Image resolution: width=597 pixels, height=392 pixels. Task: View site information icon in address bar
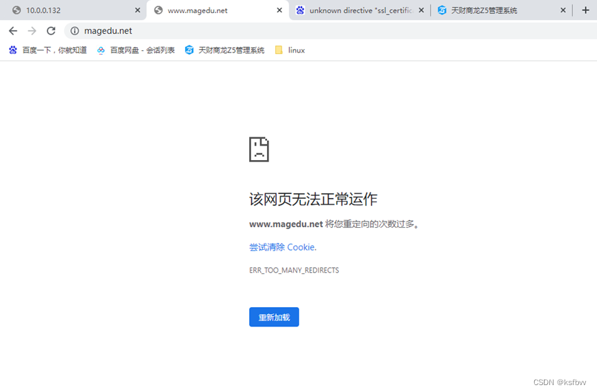tap(75, 31)
